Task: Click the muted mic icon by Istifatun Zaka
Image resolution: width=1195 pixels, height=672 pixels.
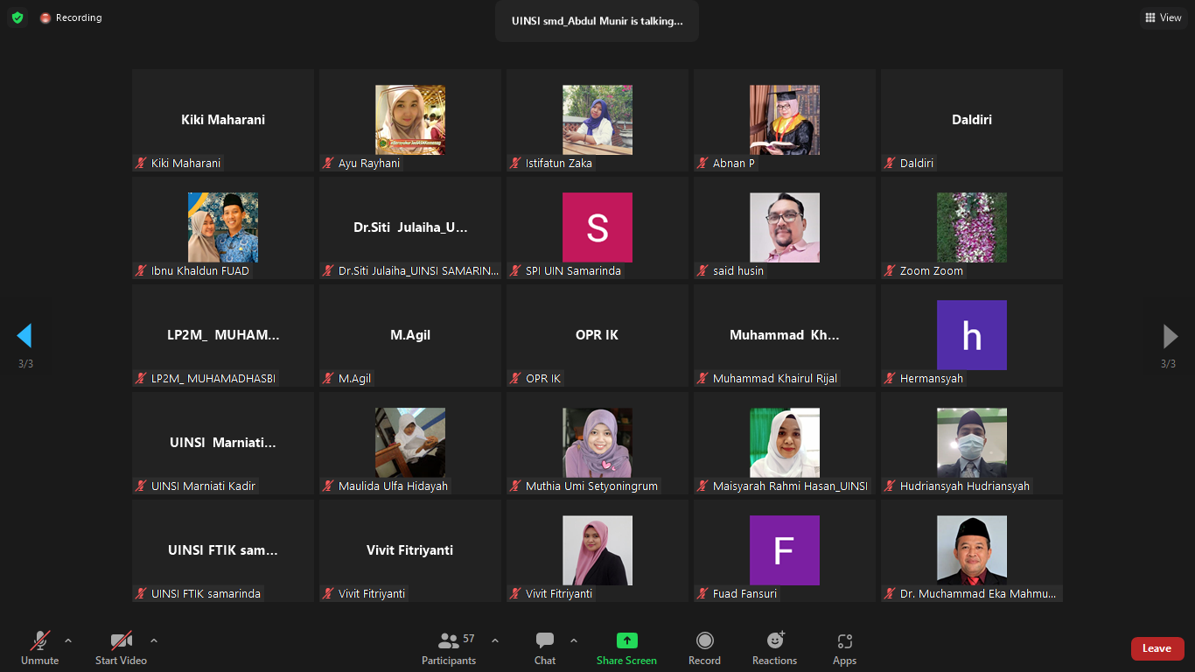Action: coord(515,163)
